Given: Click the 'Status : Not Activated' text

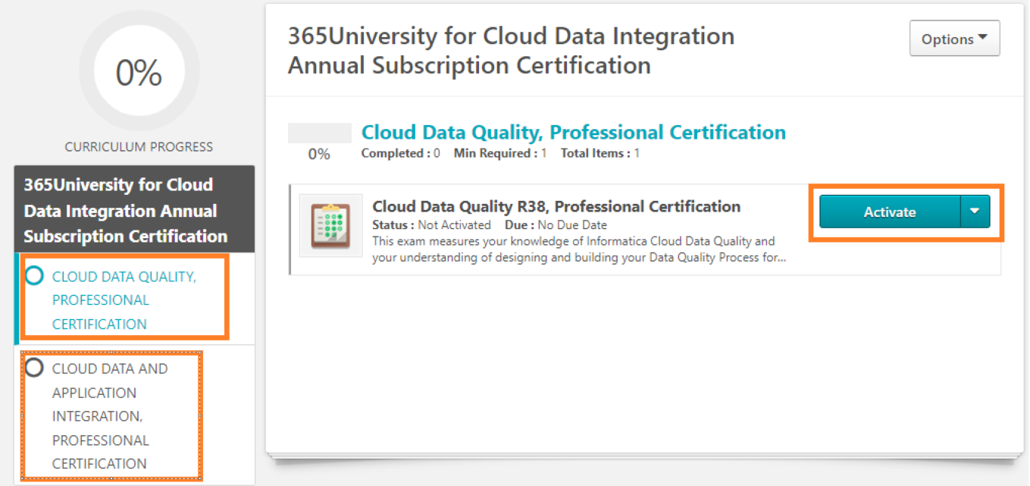Looking at the screenshot, I should click(x=431, y=225).
